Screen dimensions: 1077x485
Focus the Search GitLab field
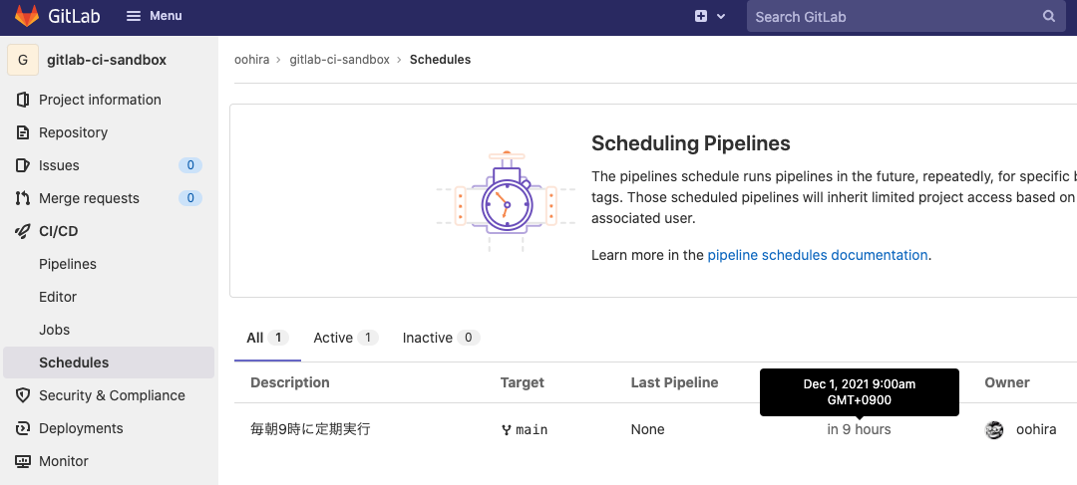[x=893, y=16]
